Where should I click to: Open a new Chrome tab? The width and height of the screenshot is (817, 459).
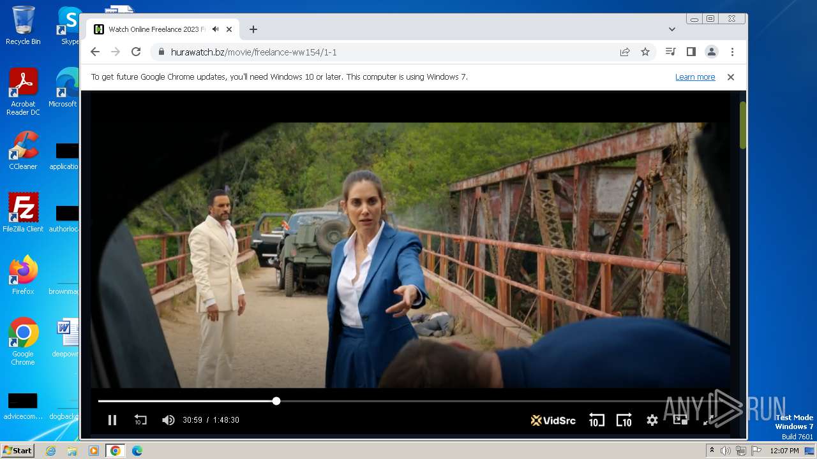point(253,29)
